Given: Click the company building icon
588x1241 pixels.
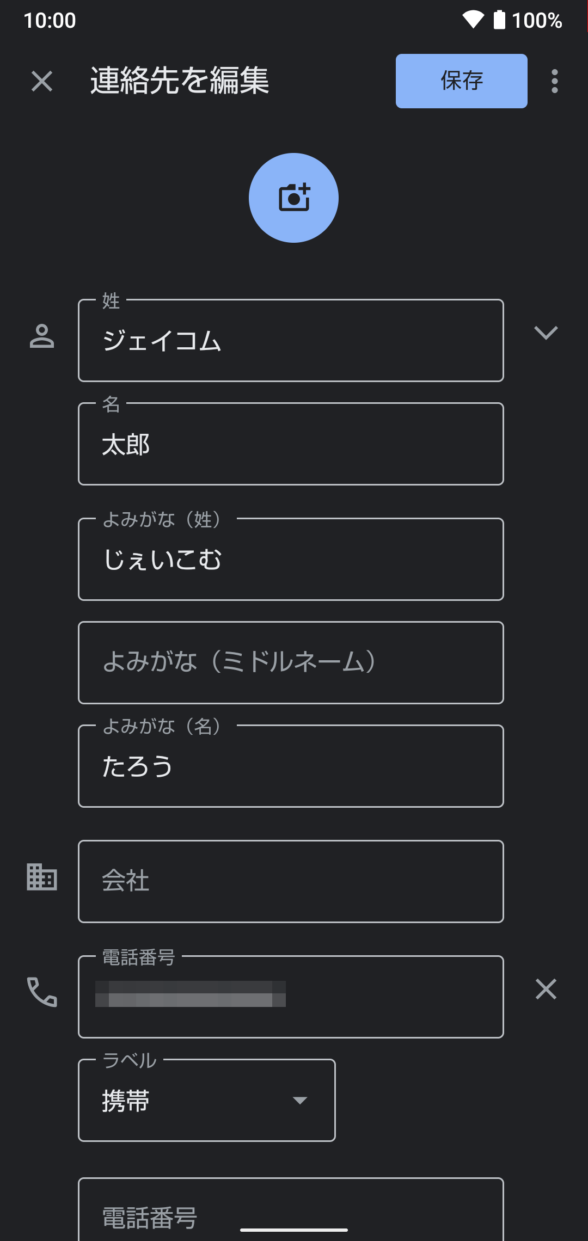Looking at the screenshot, I should pos(42,877).
